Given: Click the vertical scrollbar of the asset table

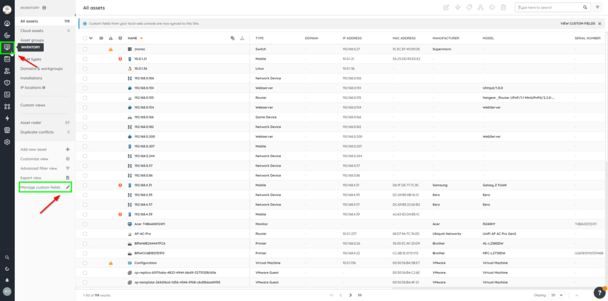Looking at the screenshot, I should tap(606, 98).
